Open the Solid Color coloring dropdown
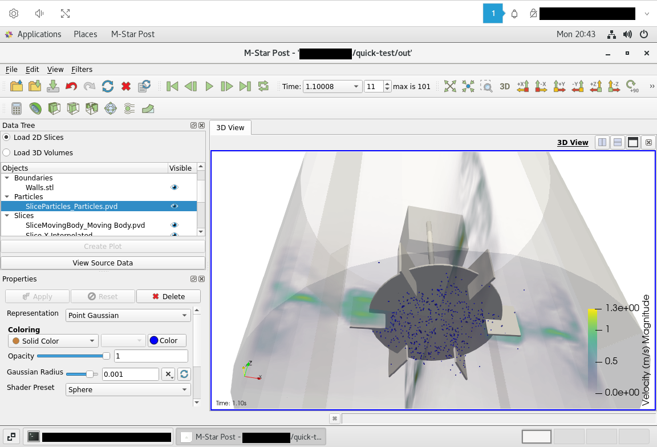Viewport: 657px width, 447px height. pyautogui.click(x=53, y=341)
